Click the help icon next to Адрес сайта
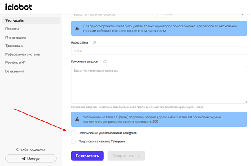The image size is (251, 166). pos(95,42)
